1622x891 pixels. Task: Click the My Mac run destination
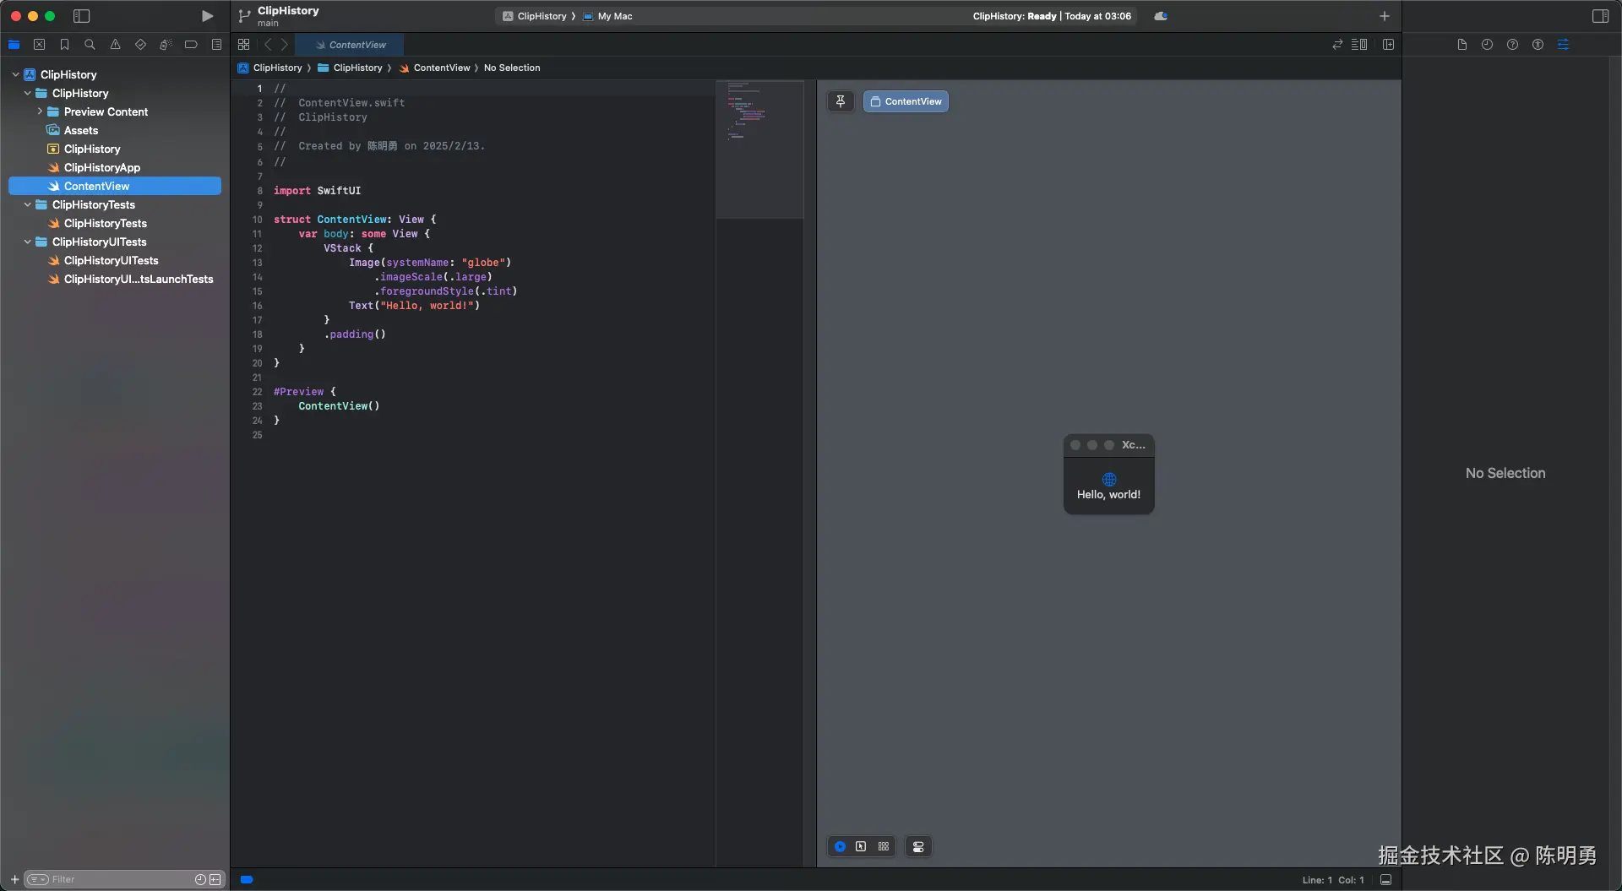pos(614,16)
